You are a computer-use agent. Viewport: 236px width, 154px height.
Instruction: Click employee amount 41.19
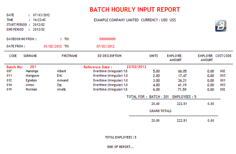(x=182, y=85)
